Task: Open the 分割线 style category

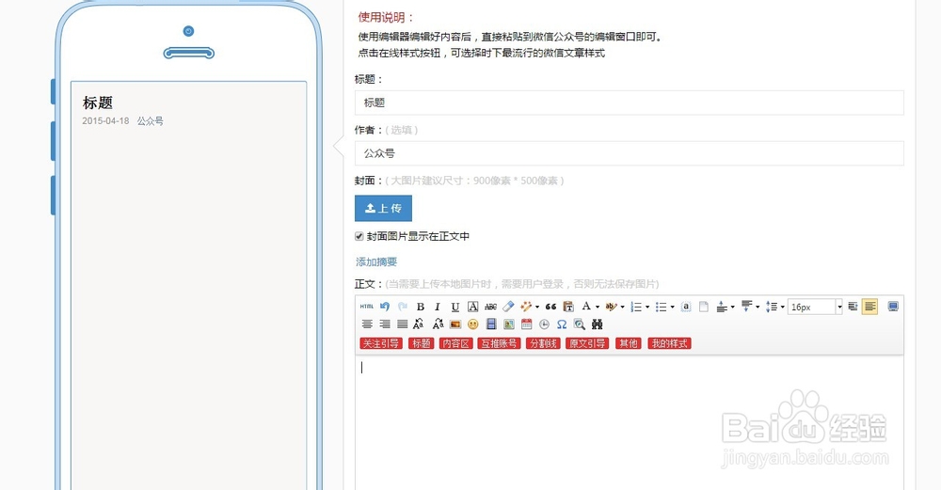Action: pos(543,343)
